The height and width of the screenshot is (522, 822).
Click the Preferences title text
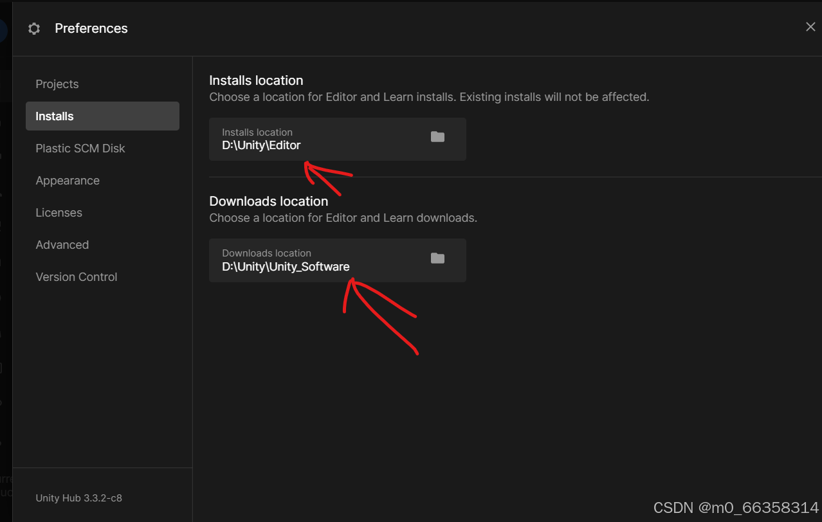click(x=91, y=28)
